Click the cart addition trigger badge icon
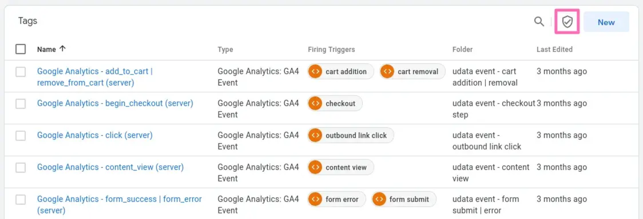 (x=315, y=71)
